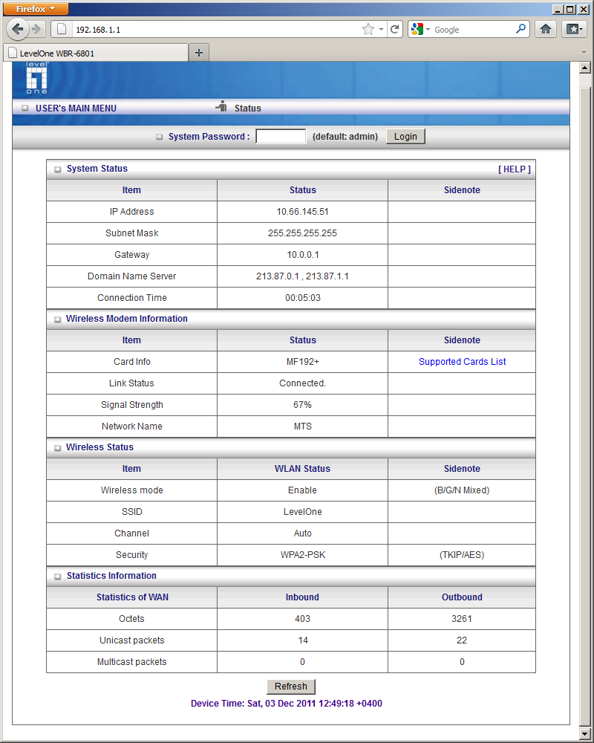Reload the page with the refresh icon
594x743 pixels.
394,30
